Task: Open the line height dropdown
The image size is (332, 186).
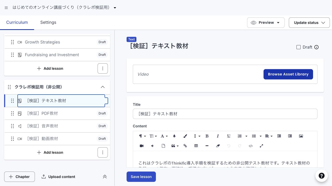Action: coord(197,136)
